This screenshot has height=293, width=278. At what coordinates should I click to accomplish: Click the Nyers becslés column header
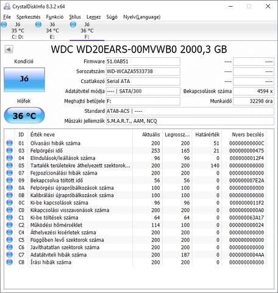(244, 134)
